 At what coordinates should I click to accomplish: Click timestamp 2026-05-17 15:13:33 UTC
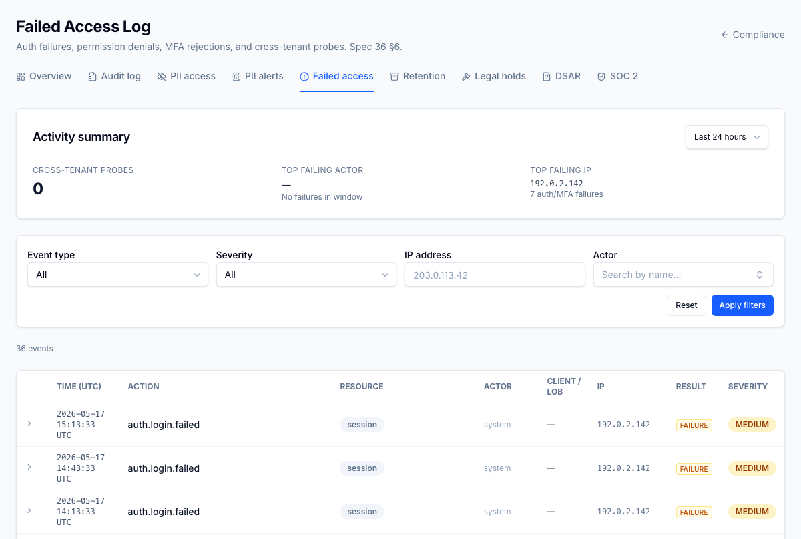[81, 424]
